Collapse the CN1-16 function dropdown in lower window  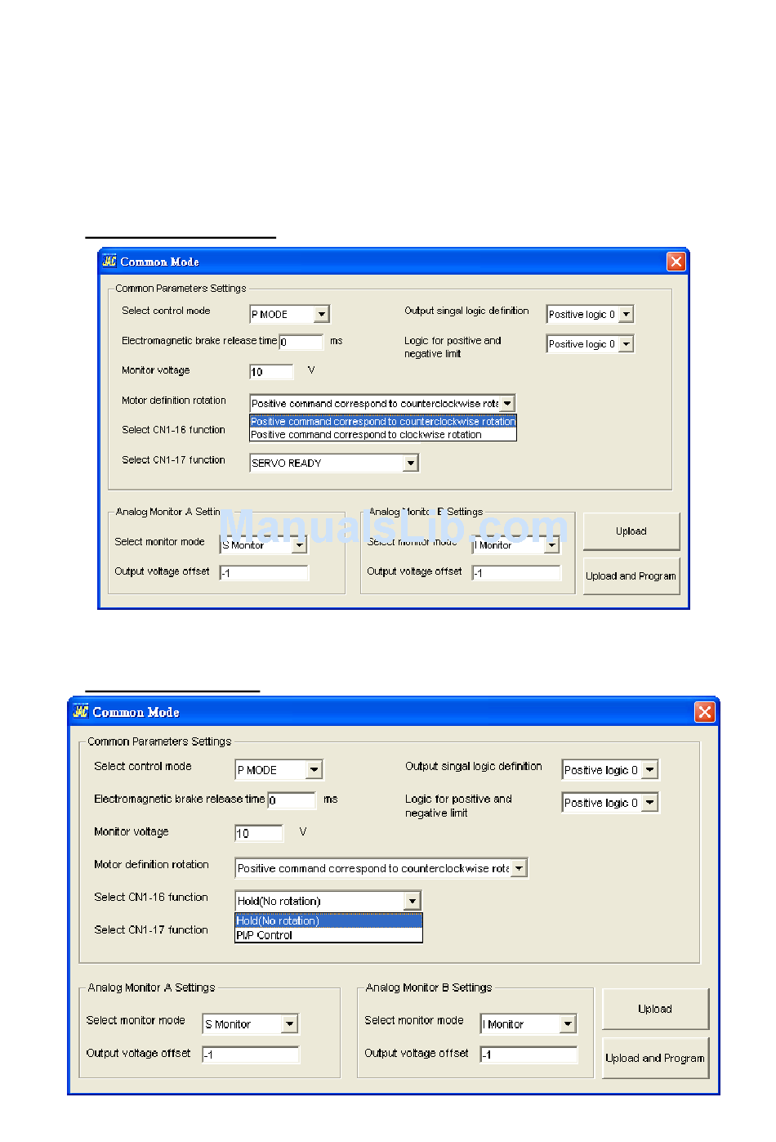point(413,901)
